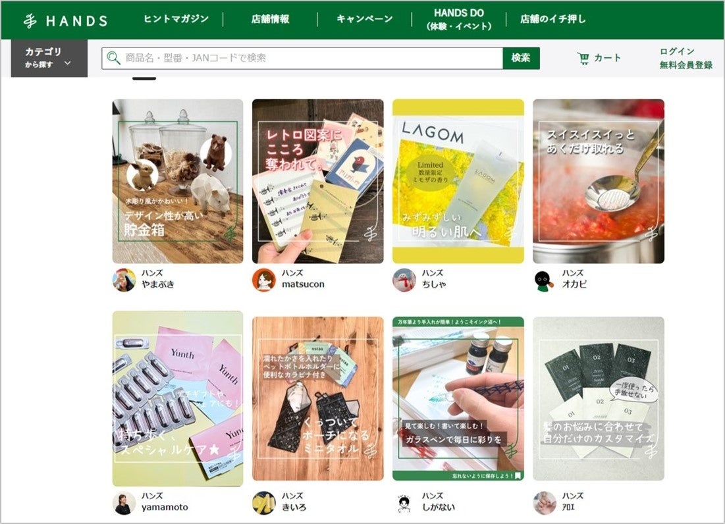This screenshot has width=725, height=524.
Task: Open しがない's profile avatar
Action: [x=404, y=503]
